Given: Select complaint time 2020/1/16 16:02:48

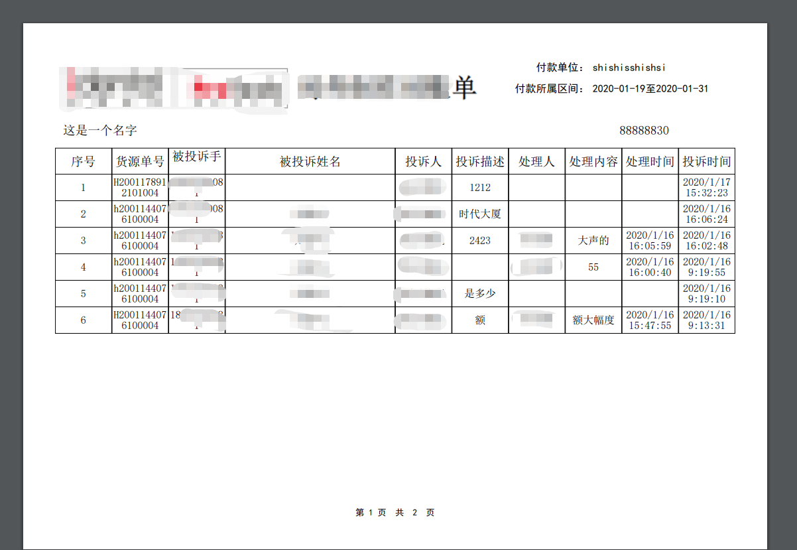Looking at the screenshot, I should pyautogui.click(x=707, y=241).
